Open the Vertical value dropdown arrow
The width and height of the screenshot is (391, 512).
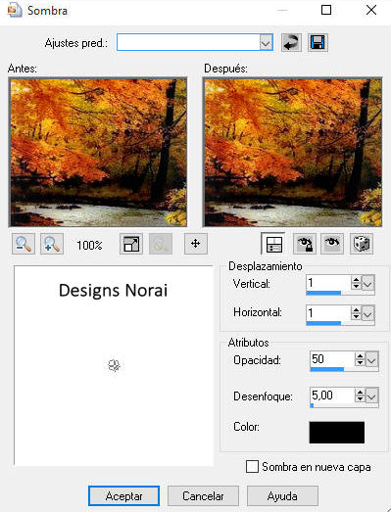point(367,283)
